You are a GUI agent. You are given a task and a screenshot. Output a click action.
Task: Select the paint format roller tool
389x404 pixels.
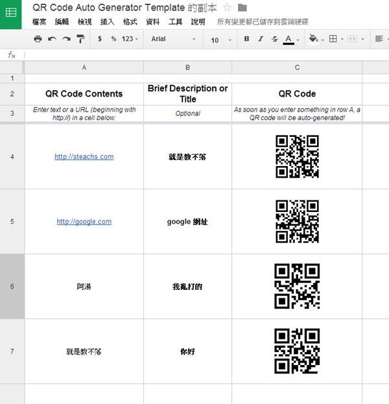(x=80, y=39)
